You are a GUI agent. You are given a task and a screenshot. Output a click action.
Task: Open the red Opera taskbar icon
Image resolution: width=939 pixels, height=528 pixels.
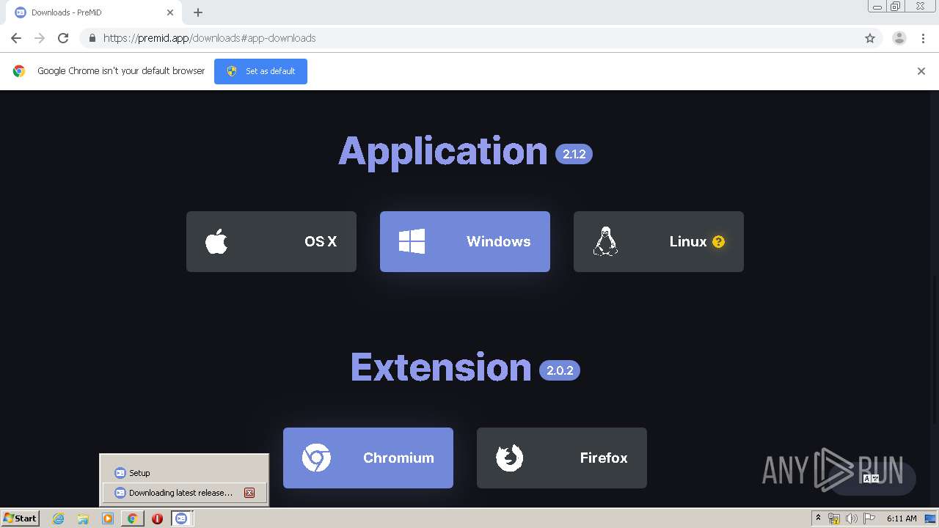pyautogui.click(x=157, y=518)
